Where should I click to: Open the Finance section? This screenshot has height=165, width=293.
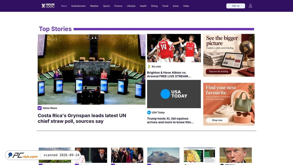(x=118, y=6)
